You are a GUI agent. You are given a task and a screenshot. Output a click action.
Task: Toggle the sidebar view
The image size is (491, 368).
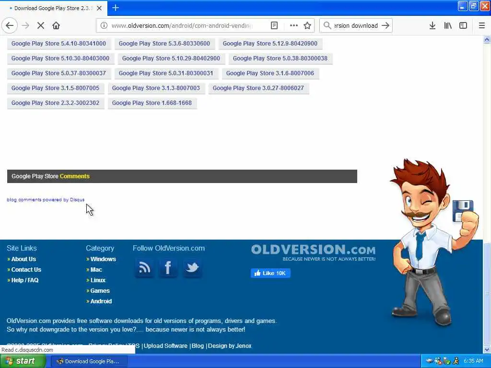pos(463,25)
